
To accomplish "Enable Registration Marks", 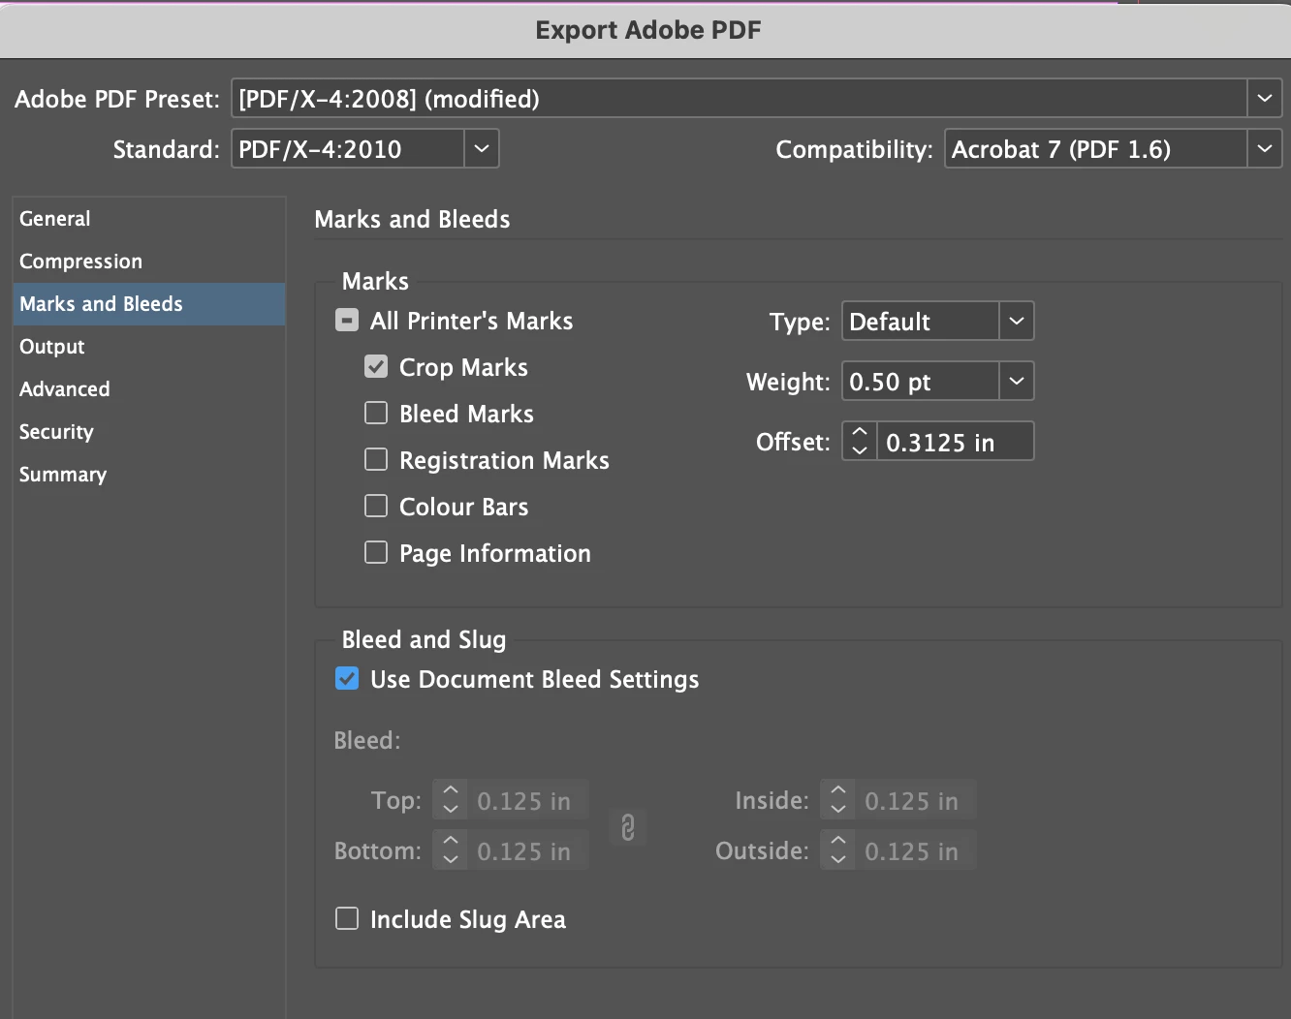I will pos(376,460).
